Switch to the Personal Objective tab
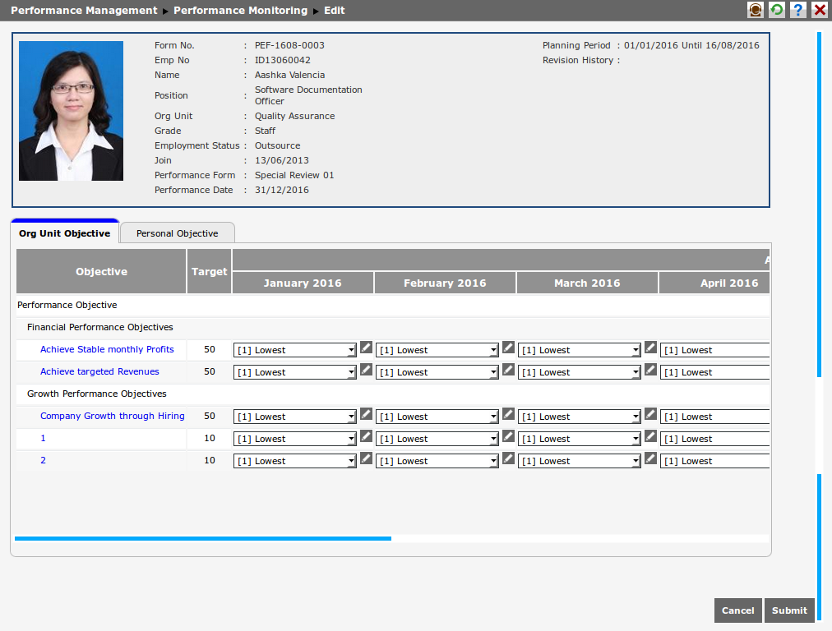The width and height of the screenshot is (832, 631). (x=178, y=233)
